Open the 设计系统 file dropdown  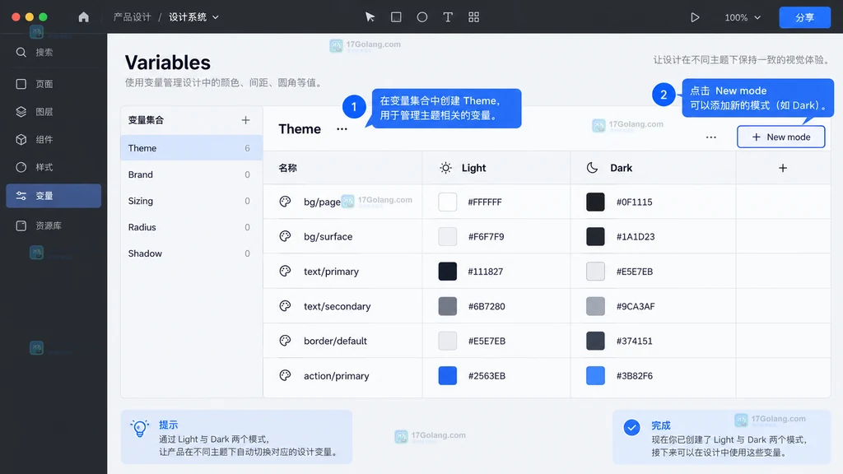click(193, 17)
